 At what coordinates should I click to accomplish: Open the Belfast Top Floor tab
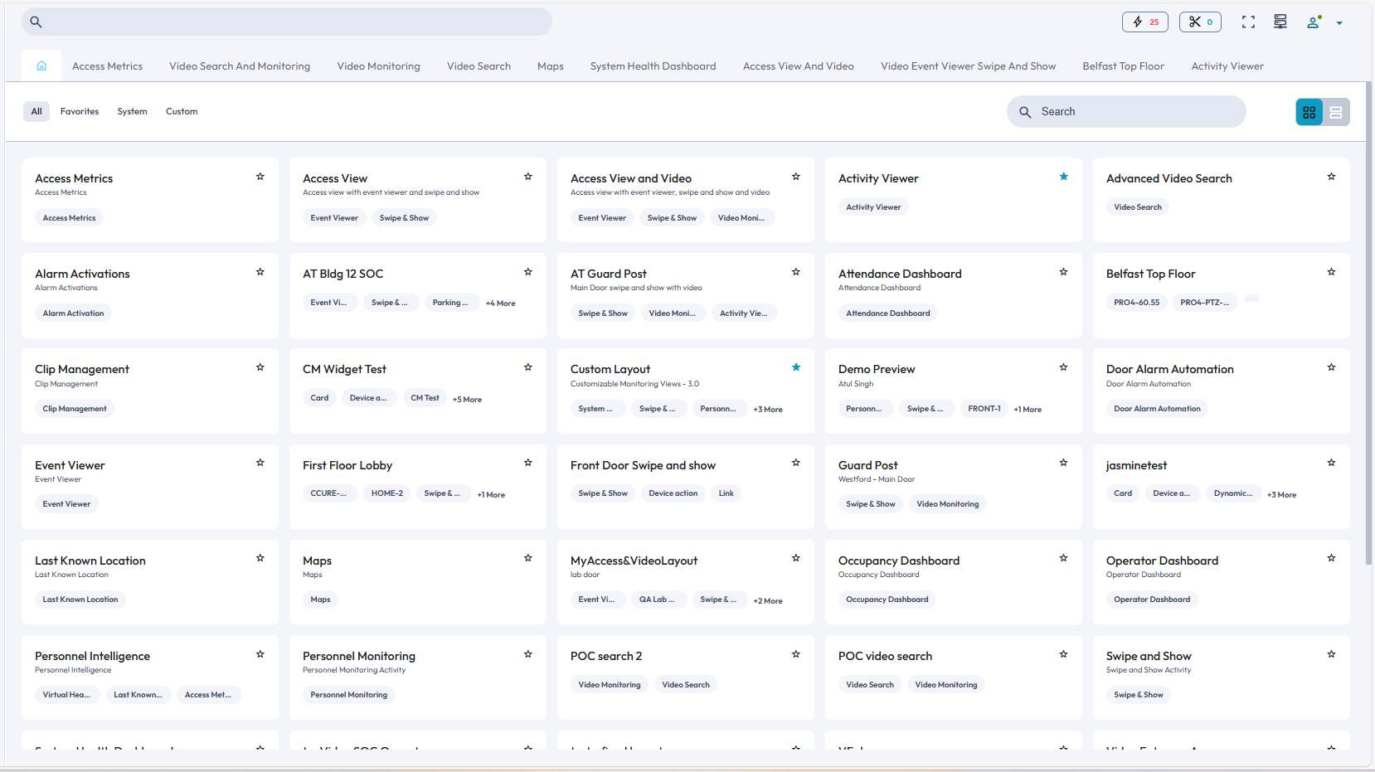[x=1123, y=66]
